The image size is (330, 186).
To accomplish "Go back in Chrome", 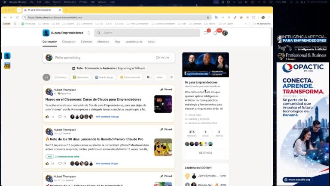I will pos(5,17).
